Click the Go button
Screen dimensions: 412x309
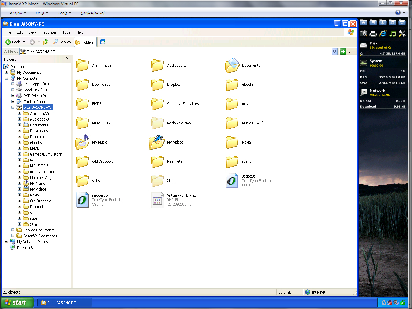click(x=346, y=51)
